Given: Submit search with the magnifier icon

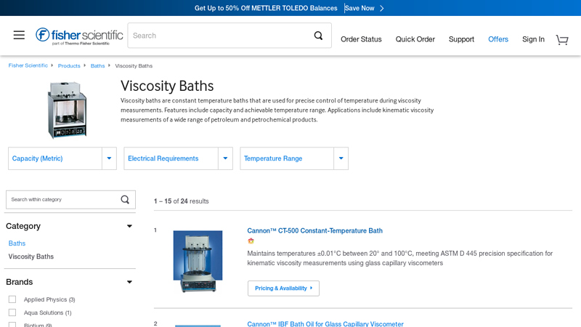Looking at the screenshot, I should 318,36.
